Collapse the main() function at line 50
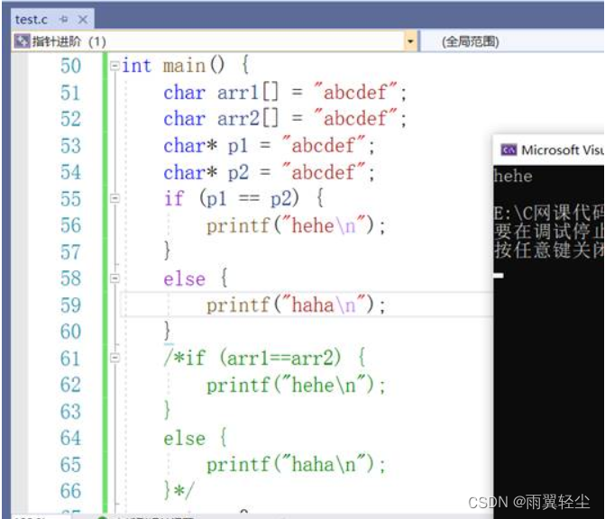The height and width of the screenshot is (519, 605). (x=115, y=66)
